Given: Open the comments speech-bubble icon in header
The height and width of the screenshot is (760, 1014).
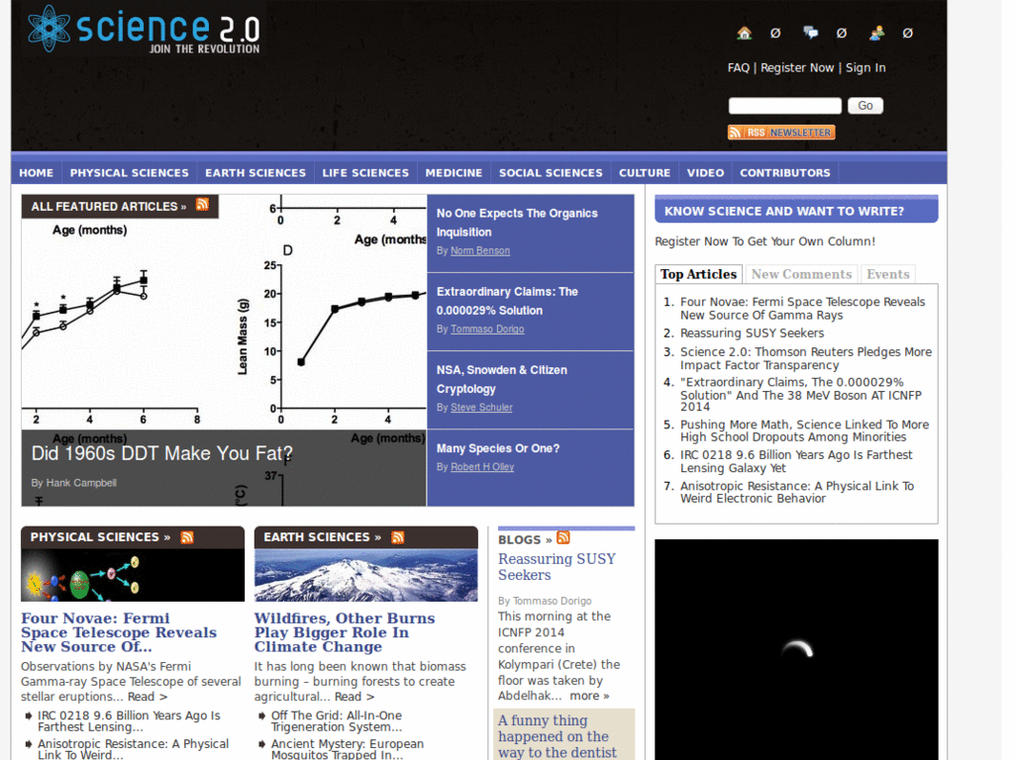Looking at the screenshot, I should pos(810,33).
